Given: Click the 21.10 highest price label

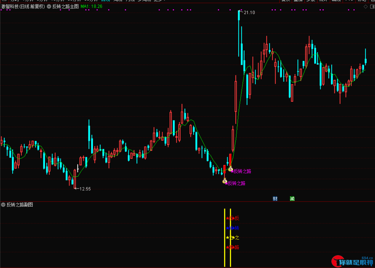Looking at the screenshot, I should (x=249, y=13).
